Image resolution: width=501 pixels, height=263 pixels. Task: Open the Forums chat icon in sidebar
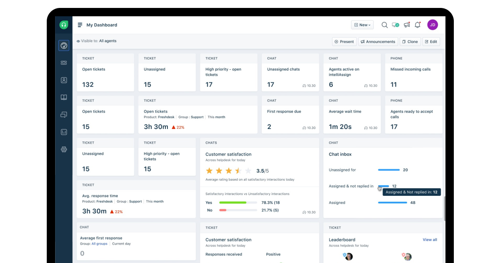pos(63,114)
